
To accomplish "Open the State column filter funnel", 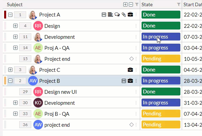I will coord(179,4).
